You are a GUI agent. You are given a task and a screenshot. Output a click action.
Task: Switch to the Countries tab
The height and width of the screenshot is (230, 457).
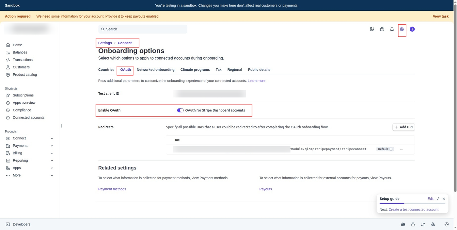click(x=106, y=70)
